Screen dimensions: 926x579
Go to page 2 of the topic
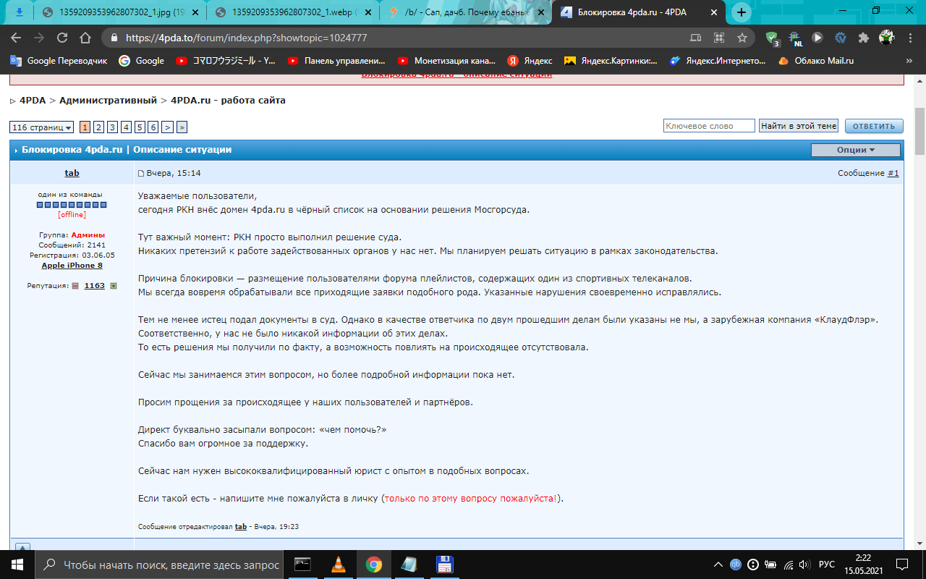[x=98, y=127]
